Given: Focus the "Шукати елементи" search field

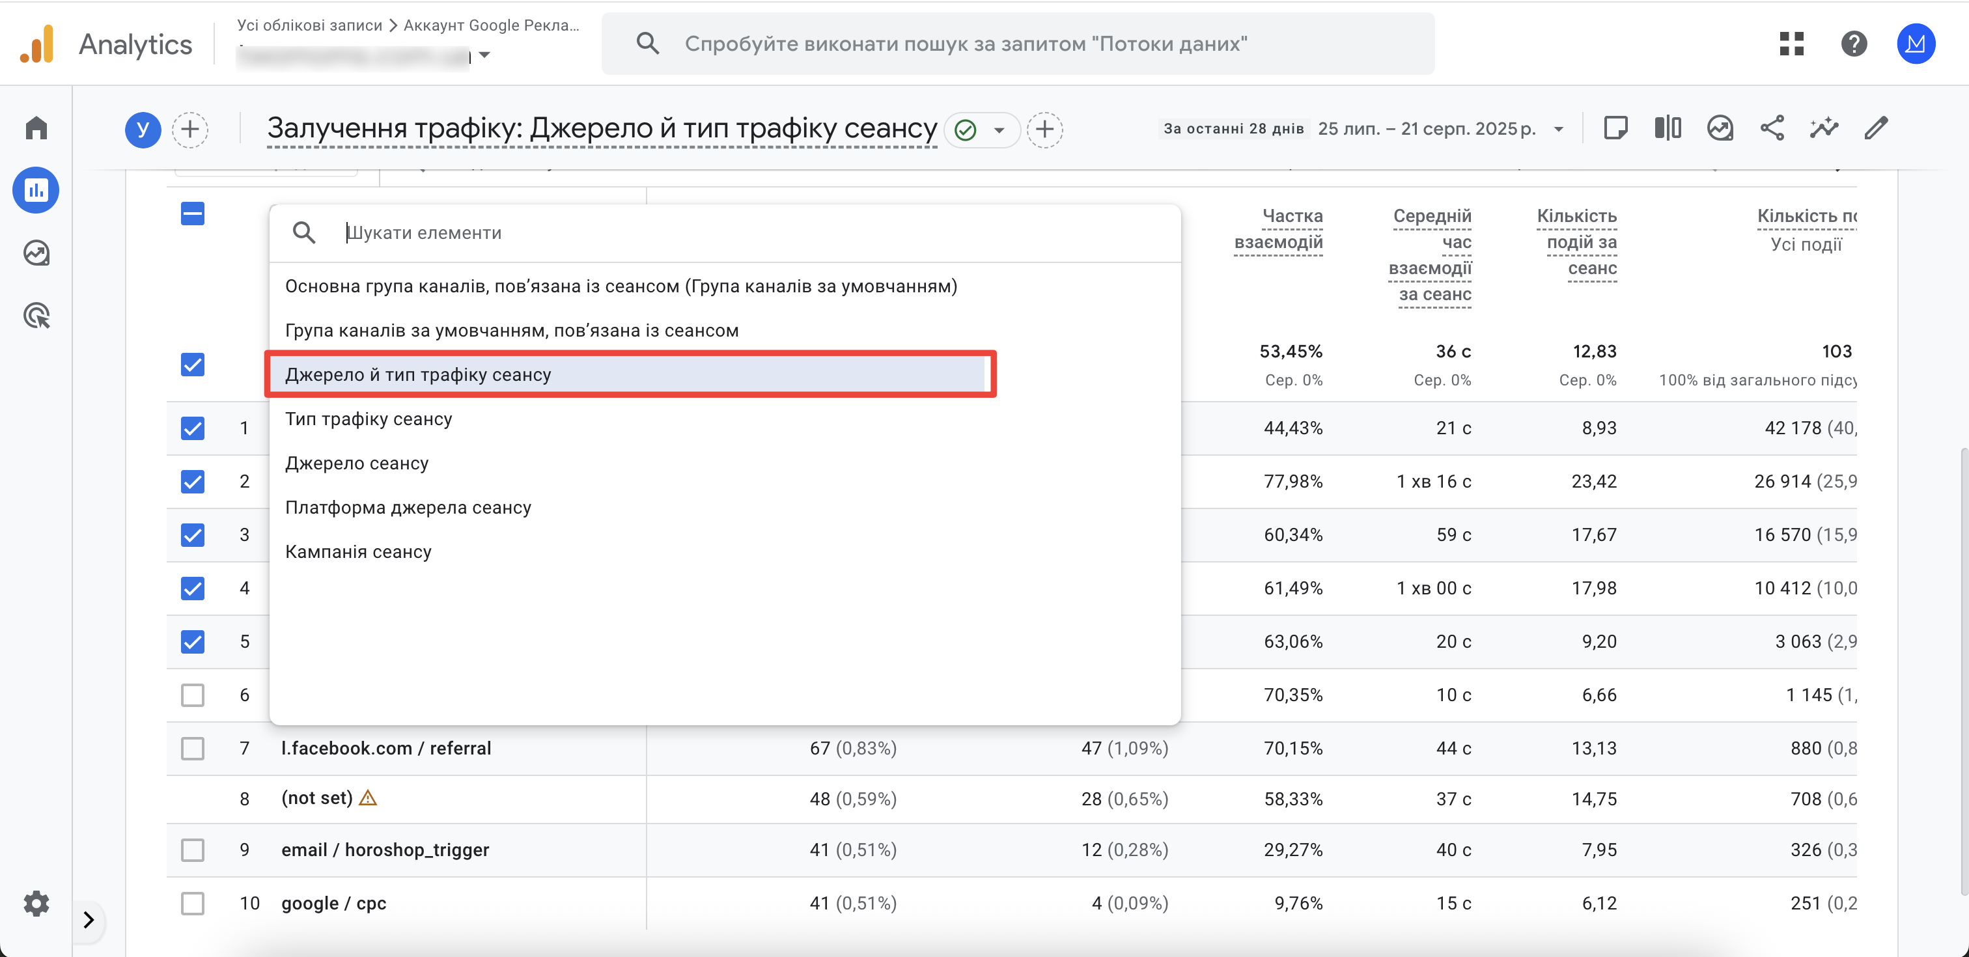Looking at the screenshot, I should (757, 232).
